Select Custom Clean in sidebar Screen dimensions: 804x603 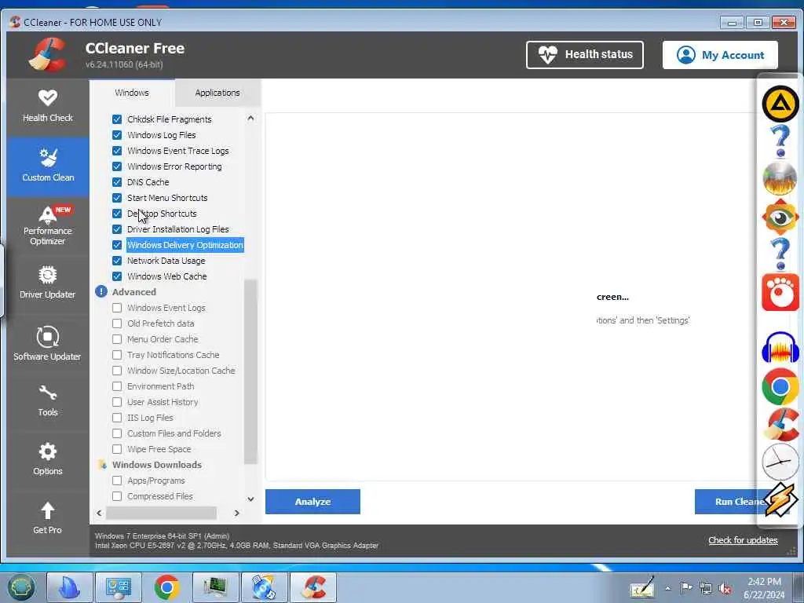tap(48, 166)
